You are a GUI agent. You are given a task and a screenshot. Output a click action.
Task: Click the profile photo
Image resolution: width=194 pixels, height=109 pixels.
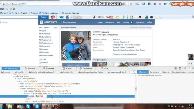pyautogui.click(x=76, y=46)
